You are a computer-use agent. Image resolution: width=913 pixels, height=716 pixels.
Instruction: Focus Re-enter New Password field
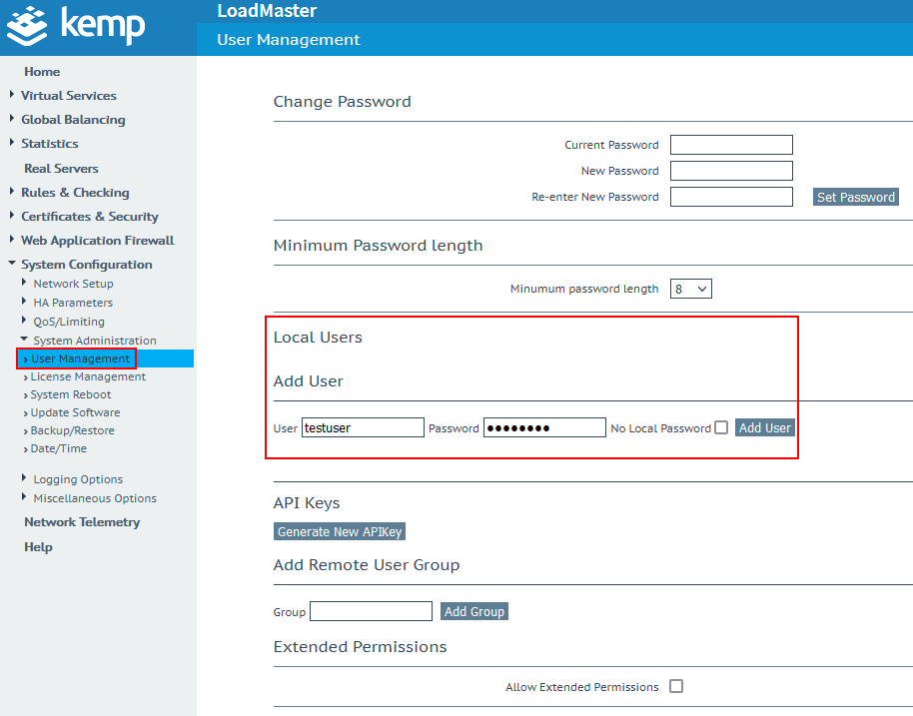click(731, 197)
